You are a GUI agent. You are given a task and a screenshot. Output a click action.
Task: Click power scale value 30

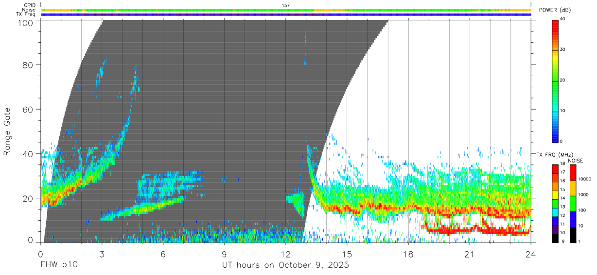562,49
